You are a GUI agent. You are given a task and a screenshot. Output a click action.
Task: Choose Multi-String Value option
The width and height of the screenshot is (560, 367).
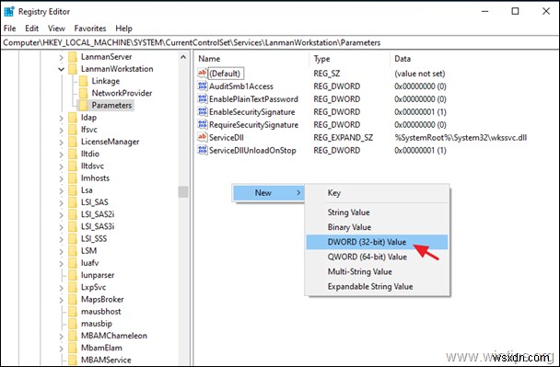(x=377, y=271)
